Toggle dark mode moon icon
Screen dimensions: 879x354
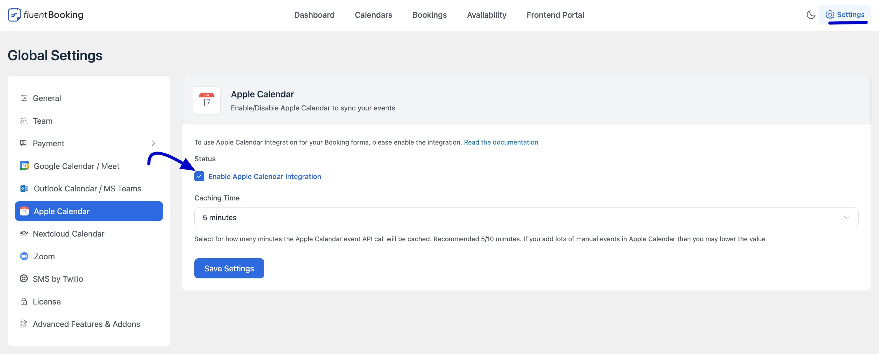(811, 15)
